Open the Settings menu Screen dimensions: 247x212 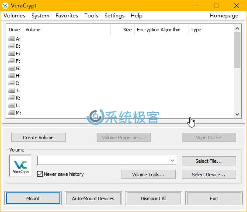[x=115, y=16]
